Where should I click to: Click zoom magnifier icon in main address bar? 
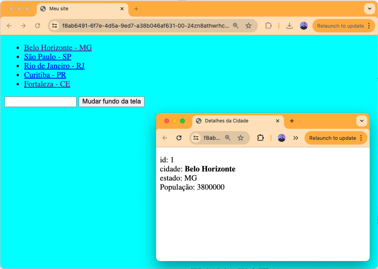[236, 26]
